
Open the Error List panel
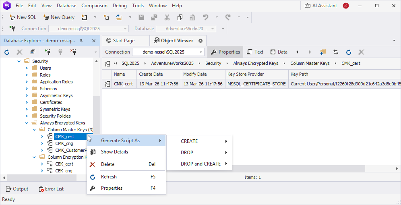pos(51,189)
